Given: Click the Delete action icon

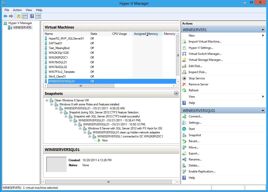Looking at the screenshot, I should [184, 165].
